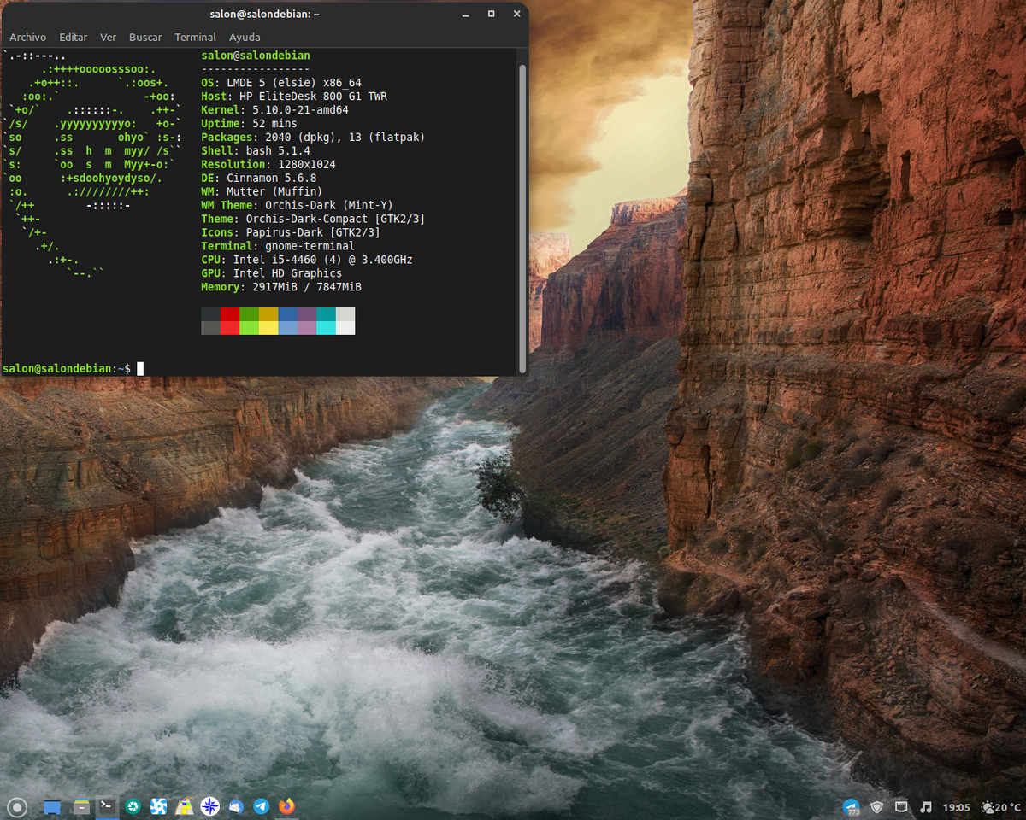The height and width of the screenshot is (820, 1026).
Task: Click the 'DE: Cinnamon 5.6.8' line
Action: coord(259,179)
